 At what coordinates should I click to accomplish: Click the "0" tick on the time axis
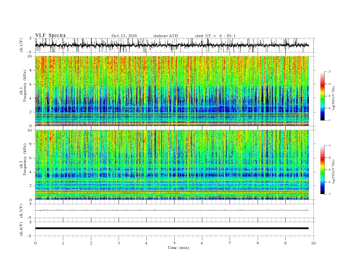[35, 243]
